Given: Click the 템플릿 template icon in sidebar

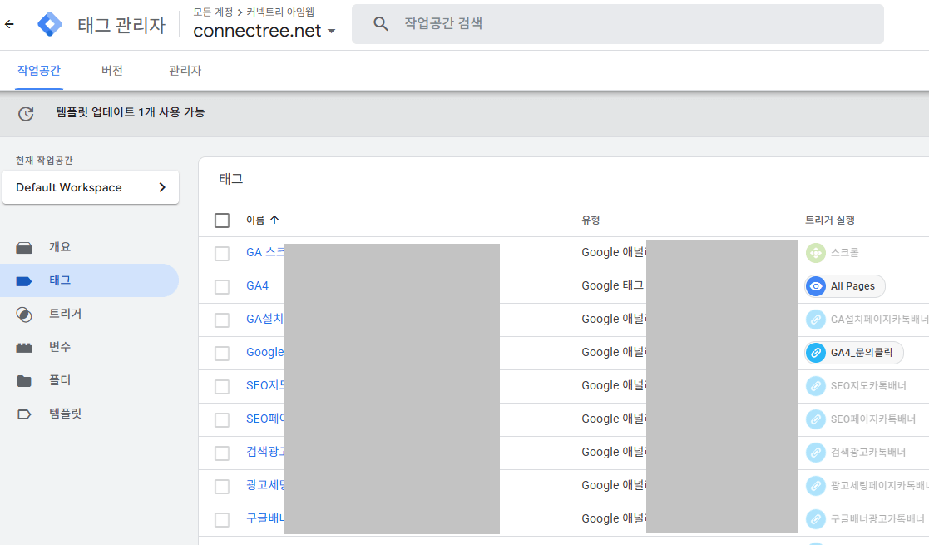Looking at the screenshot, I should coord(24,414).
